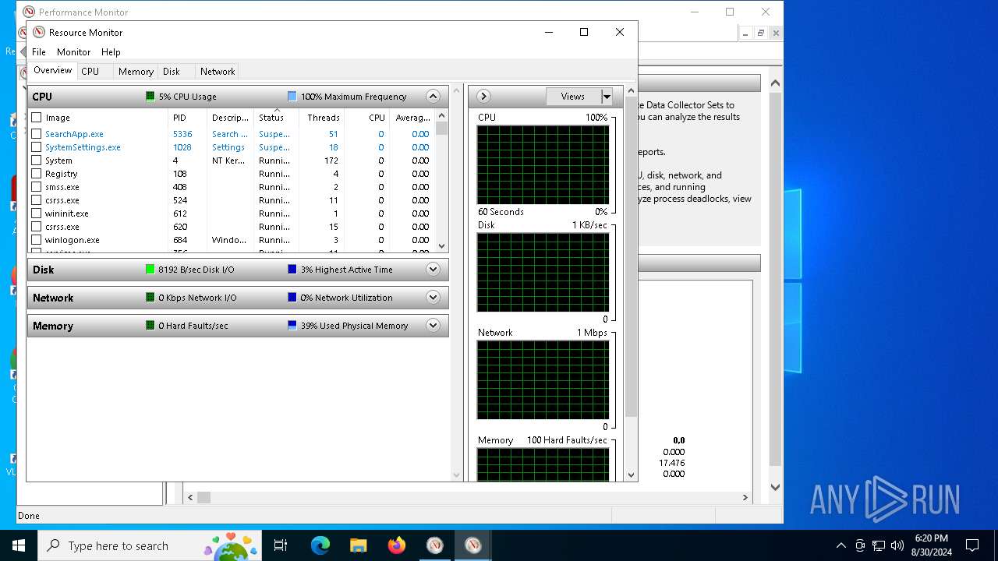Expand the Memory section
Viewport: 998px width, 561px height.
[434, 326]
